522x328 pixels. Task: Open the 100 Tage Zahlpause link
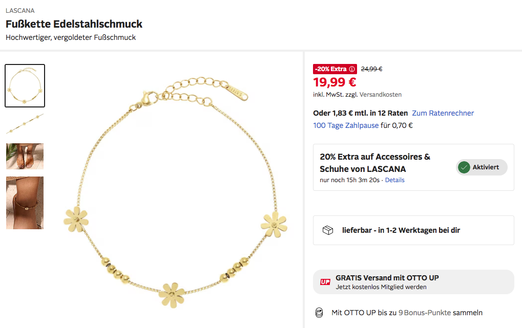tap(346, 125)
